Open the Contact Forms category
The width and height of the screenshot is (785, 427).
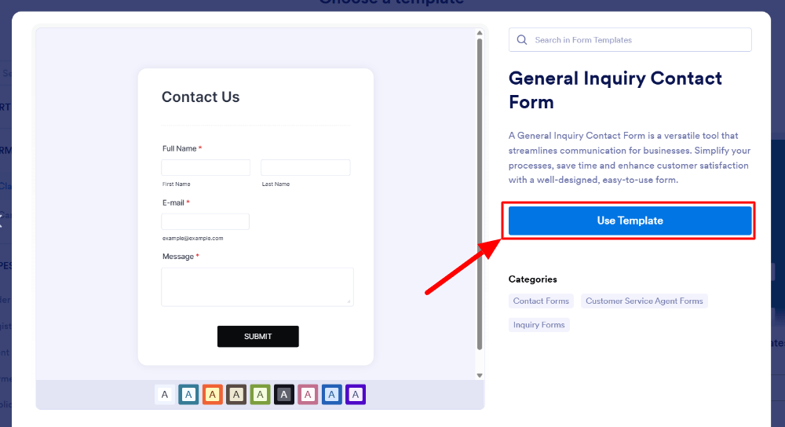click(541, 301)
